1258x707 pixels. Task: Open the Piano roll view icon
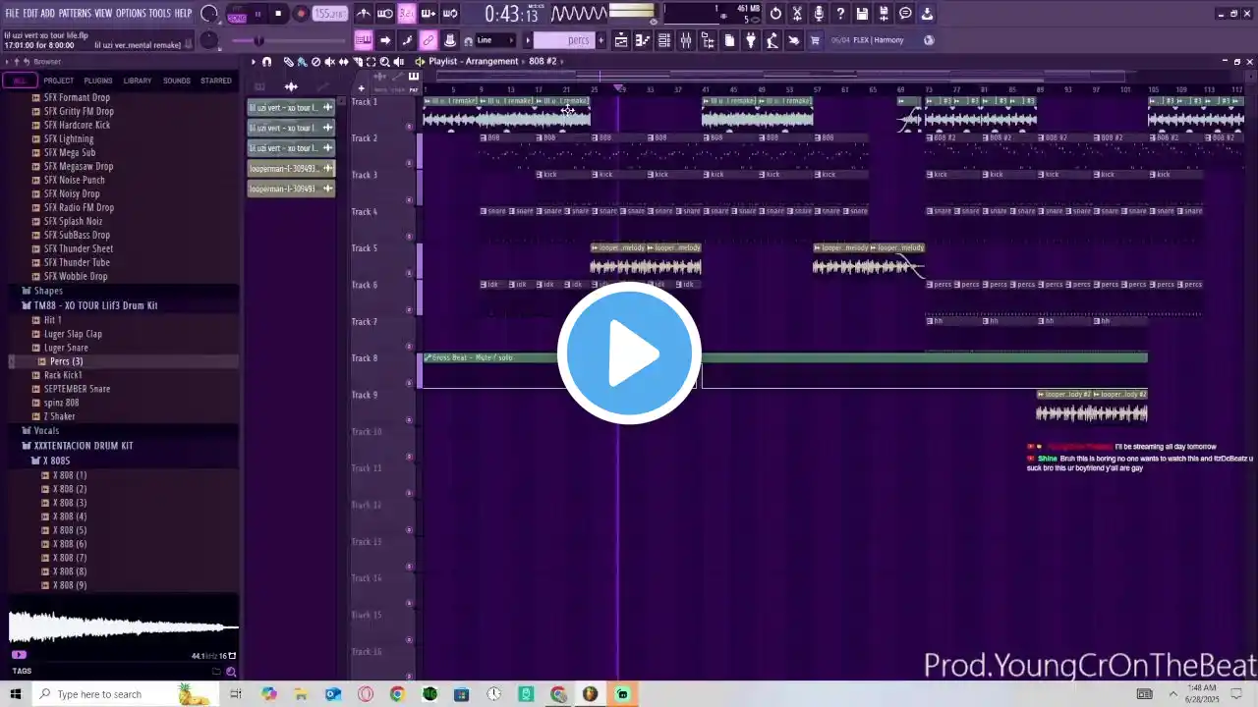click(643, 40)
